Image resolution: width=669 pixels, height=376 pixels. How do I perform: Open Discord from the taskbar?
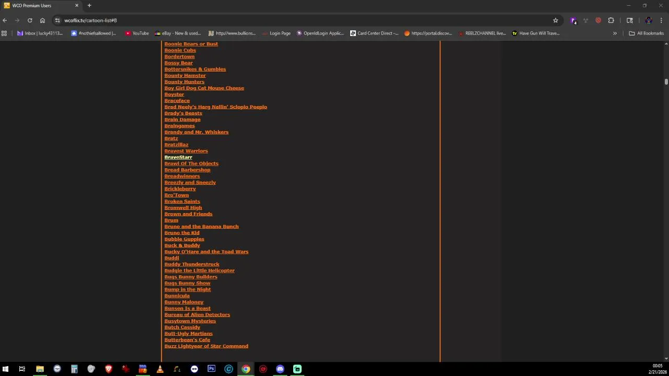[280, 369]
